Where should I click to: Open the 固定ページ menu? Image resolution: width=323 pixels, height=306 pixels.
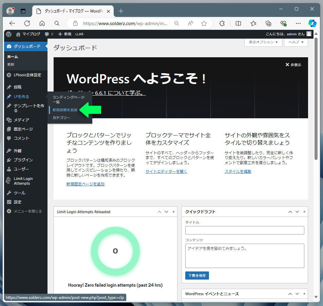[x=26, y=129]
